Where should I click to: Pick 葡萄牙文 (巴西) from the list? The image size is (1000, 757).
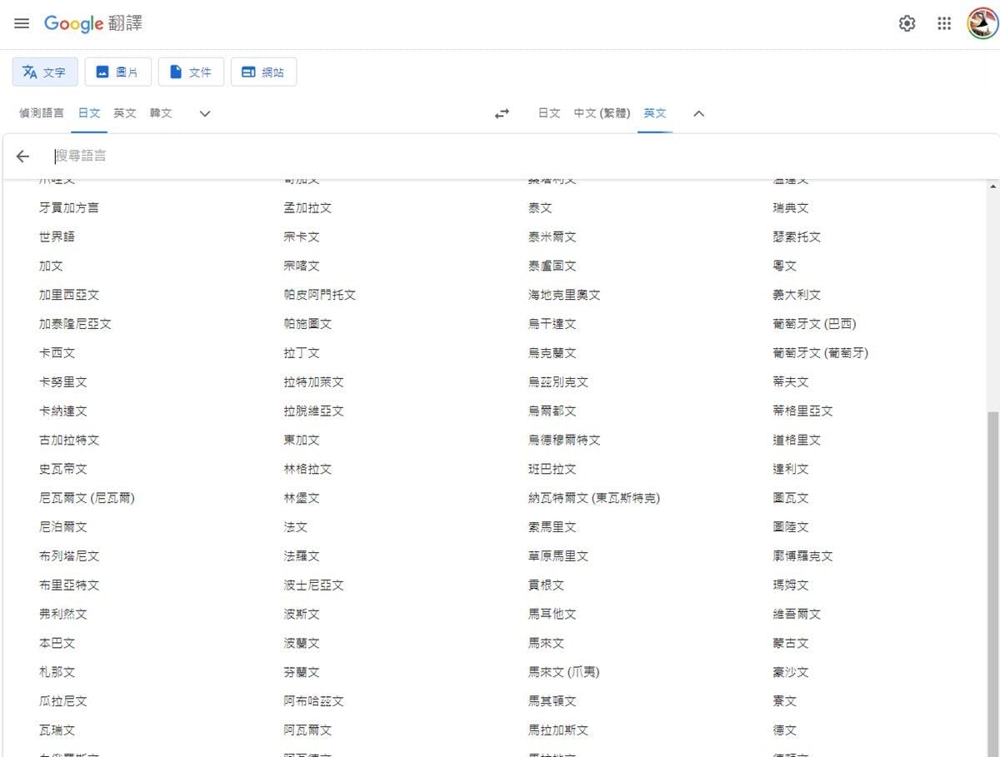point(814,324)
